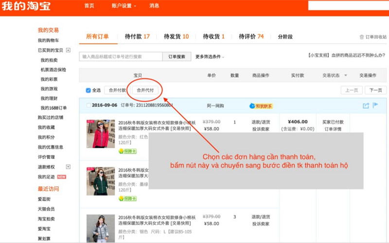Image resolution: width=389 pixels, height=243 pixels.
Task: Open the 更多筛选条件 filter dropdown
Action: click(210, 57)
